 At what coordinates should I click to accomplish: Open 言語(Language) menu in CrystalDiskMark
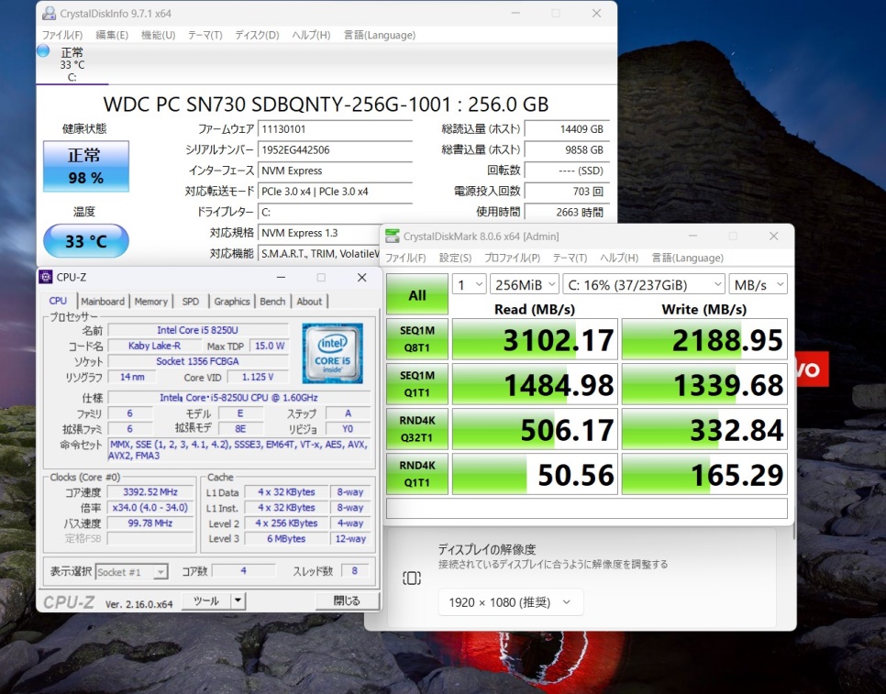(688, 258)
